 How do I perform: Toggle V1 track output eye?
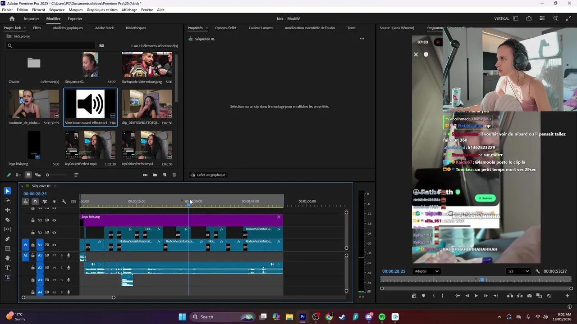click(54, 245)
